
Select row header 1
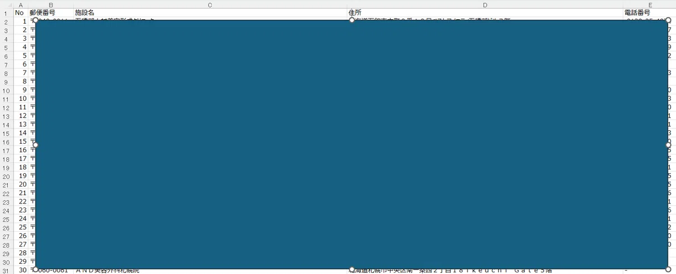click(x=7, y=13)
